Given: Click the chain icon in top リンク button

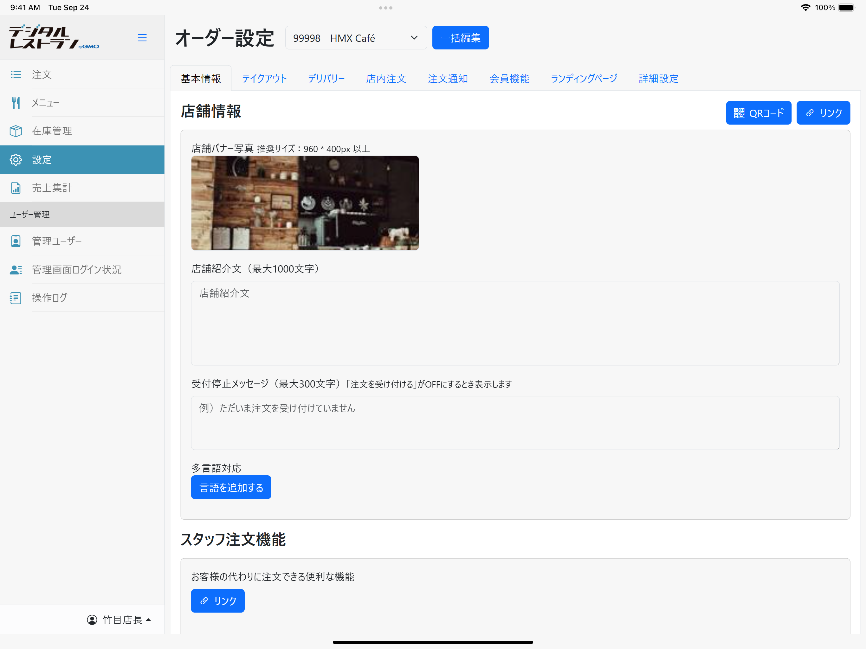Looking at the screenshot, I should (810, 113).
